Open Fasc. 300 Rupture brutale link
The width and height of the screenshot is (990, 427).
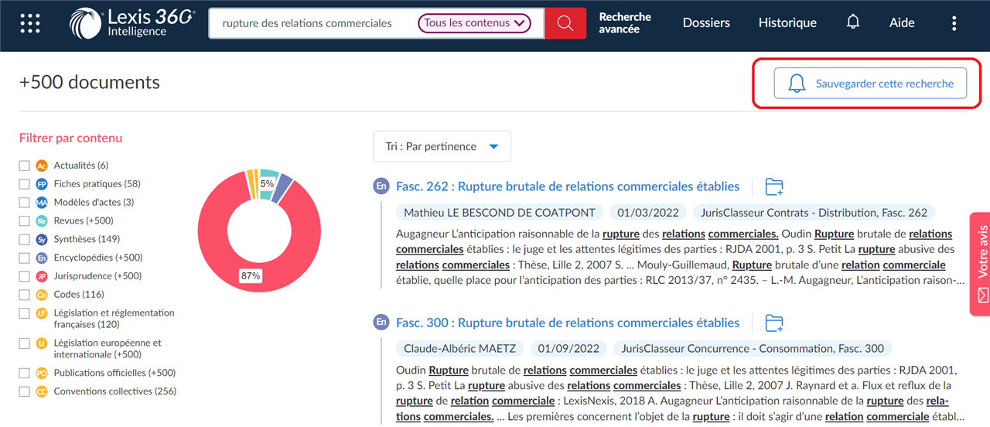pos(568,323)
